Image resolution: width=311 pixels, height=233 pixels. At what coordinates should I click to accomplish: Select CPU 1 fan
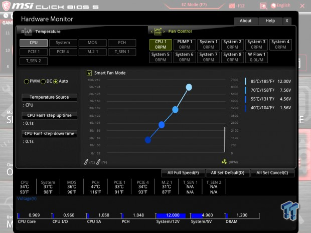(x=161, y=45)
